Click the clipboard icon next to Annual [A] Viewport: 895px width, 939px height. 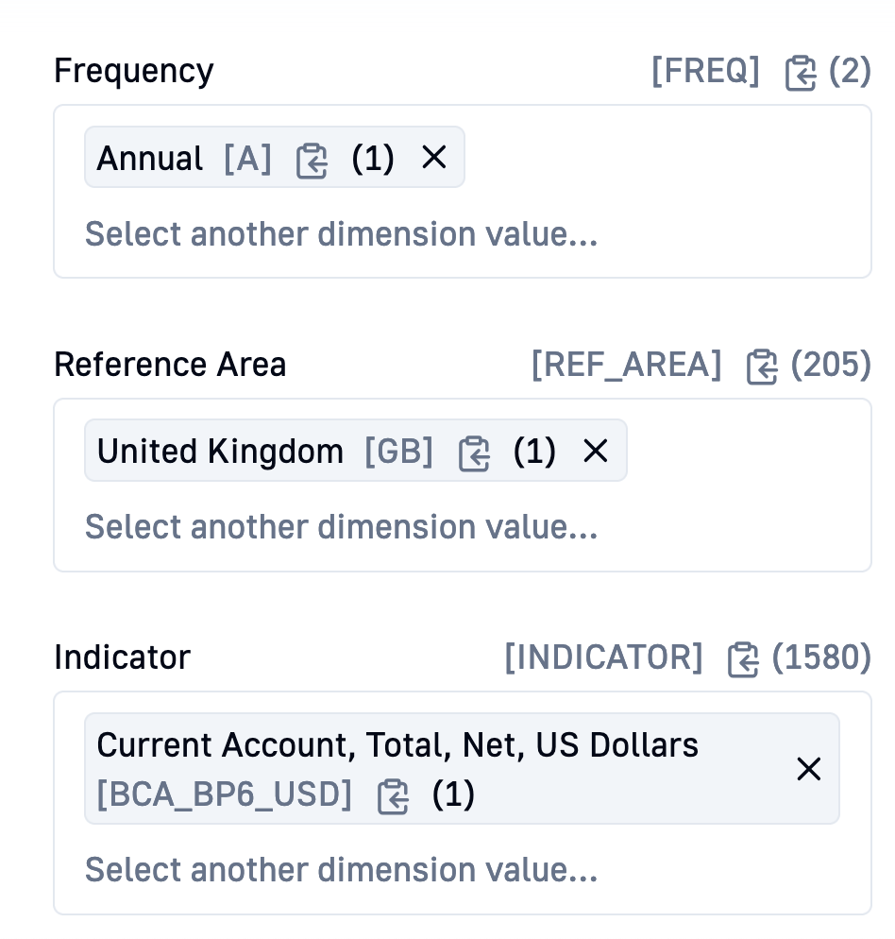[312, 161]
